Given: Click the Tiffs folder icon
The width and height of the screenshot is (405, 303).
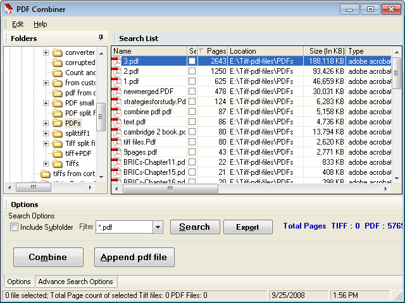Looking at the screenshot, I should click(x=58, y=163).
